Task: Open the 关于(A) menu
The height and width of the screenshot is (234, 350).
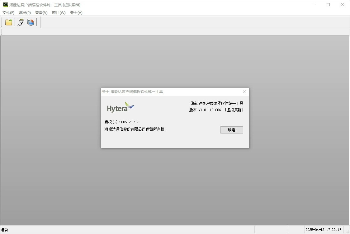Action: (76, 13)
